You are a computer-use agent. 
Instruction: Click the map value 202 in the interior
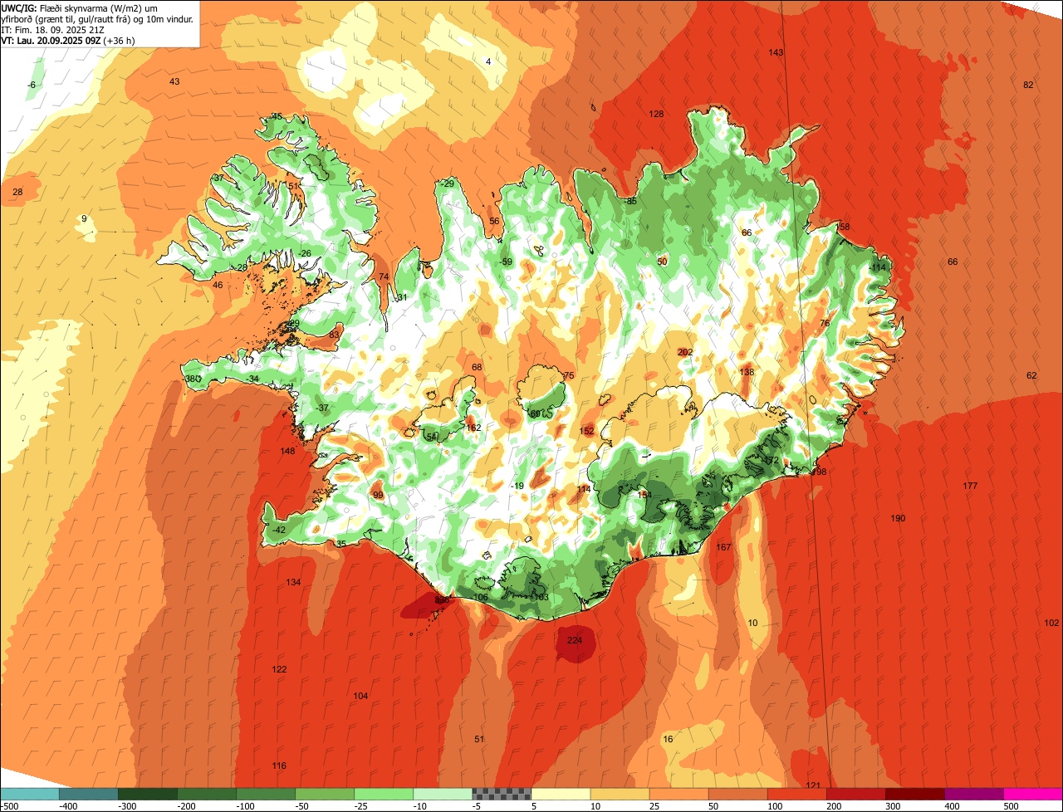pos(685,352)
